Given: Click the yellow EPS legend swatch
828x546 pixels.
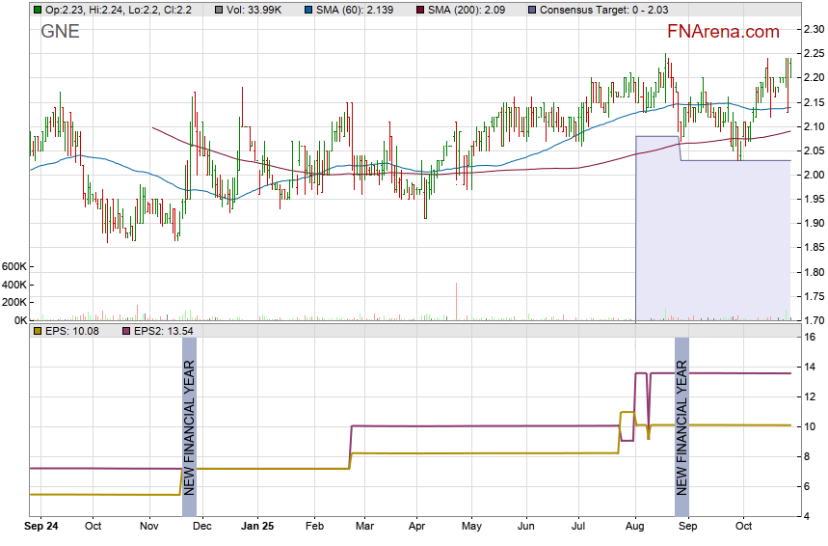Looking at the screenshot, I should tap(37, 331).
